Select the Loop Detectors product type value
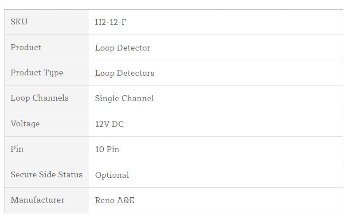The width and height of the screenshot is (352, 223). click(x=125, y=73)
